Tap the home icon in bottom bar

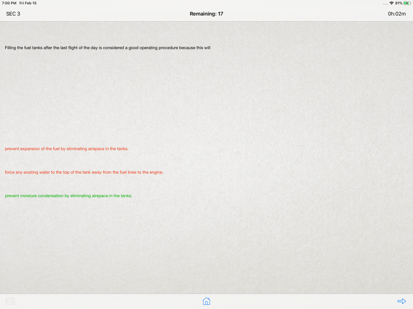point(206,301)
